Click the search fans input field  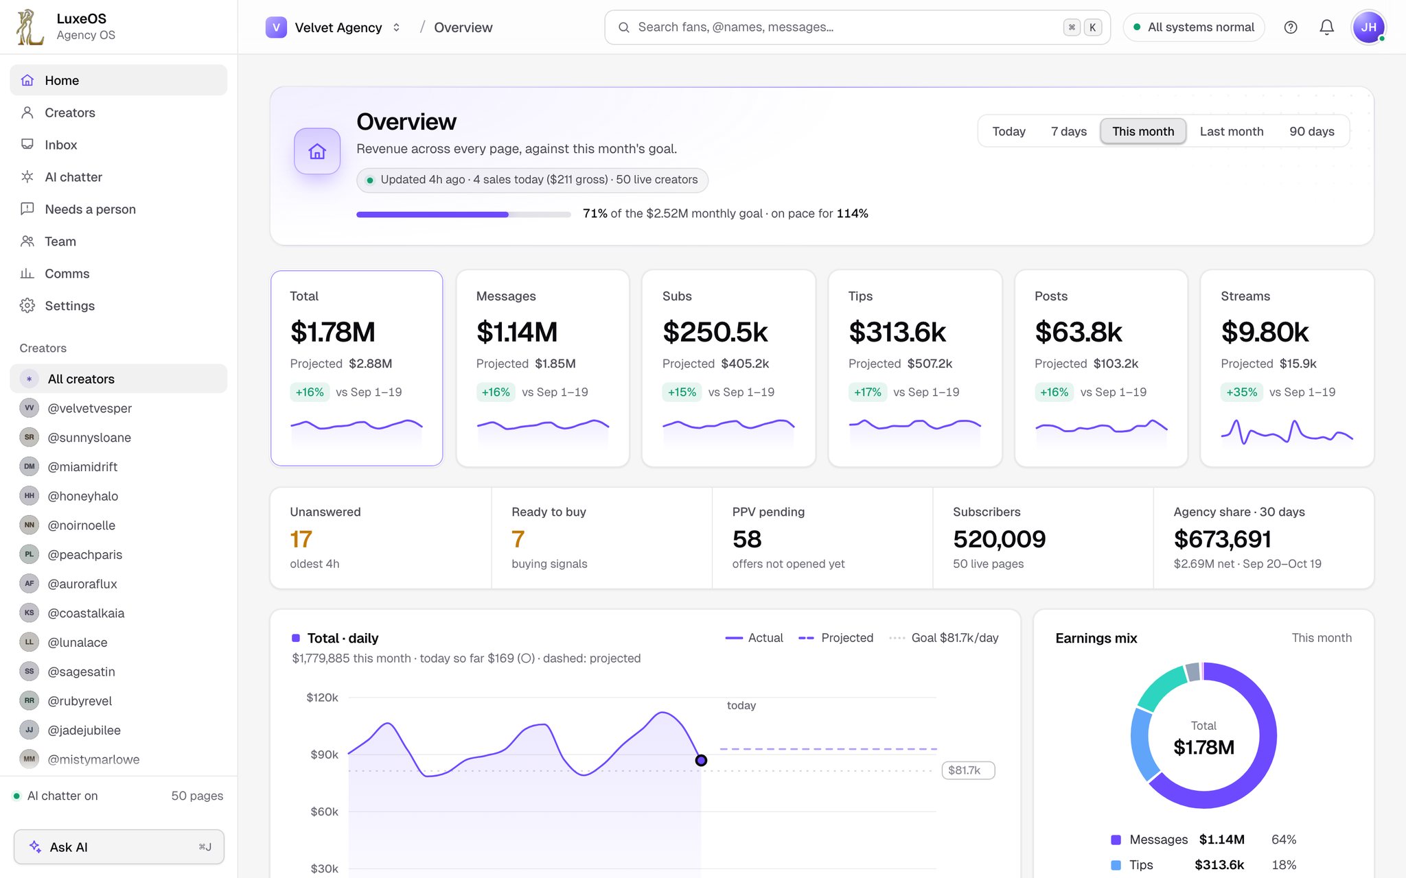[x=857, y=27]
